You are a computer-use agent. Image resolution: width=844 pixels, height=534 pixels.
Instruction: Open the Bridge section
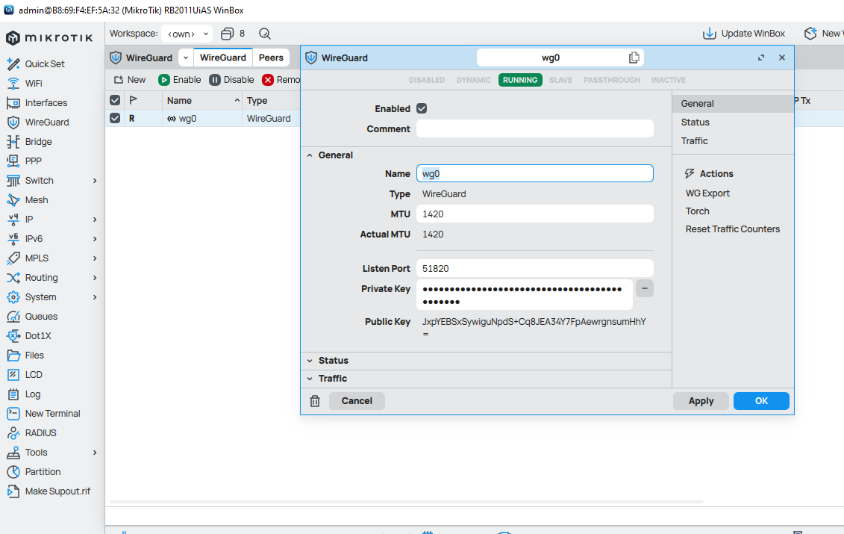tap(30, 141)
